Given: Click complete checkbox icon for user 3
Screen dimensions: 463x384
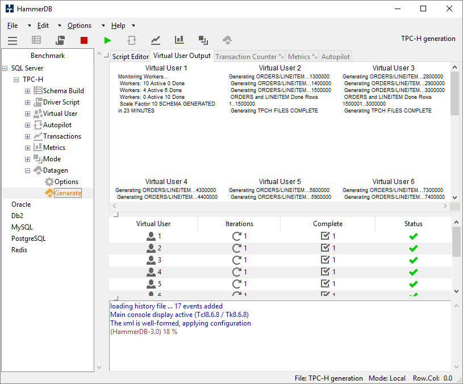Looking at the screenshot, I should click(325, 260).
